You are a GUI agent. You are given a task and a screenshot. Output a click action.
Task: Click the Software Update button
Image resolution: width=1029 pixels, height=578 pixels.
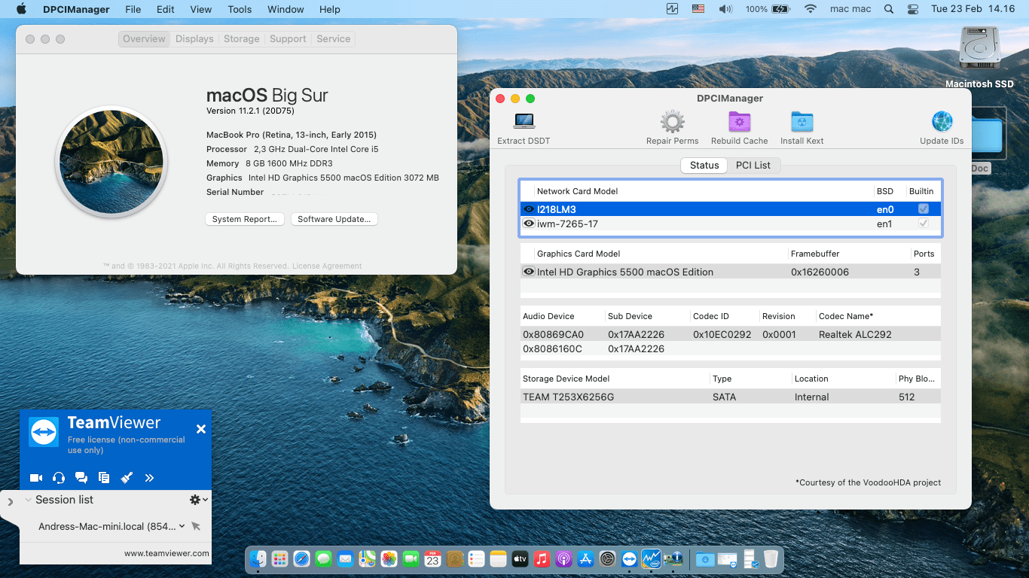[334, 219]
